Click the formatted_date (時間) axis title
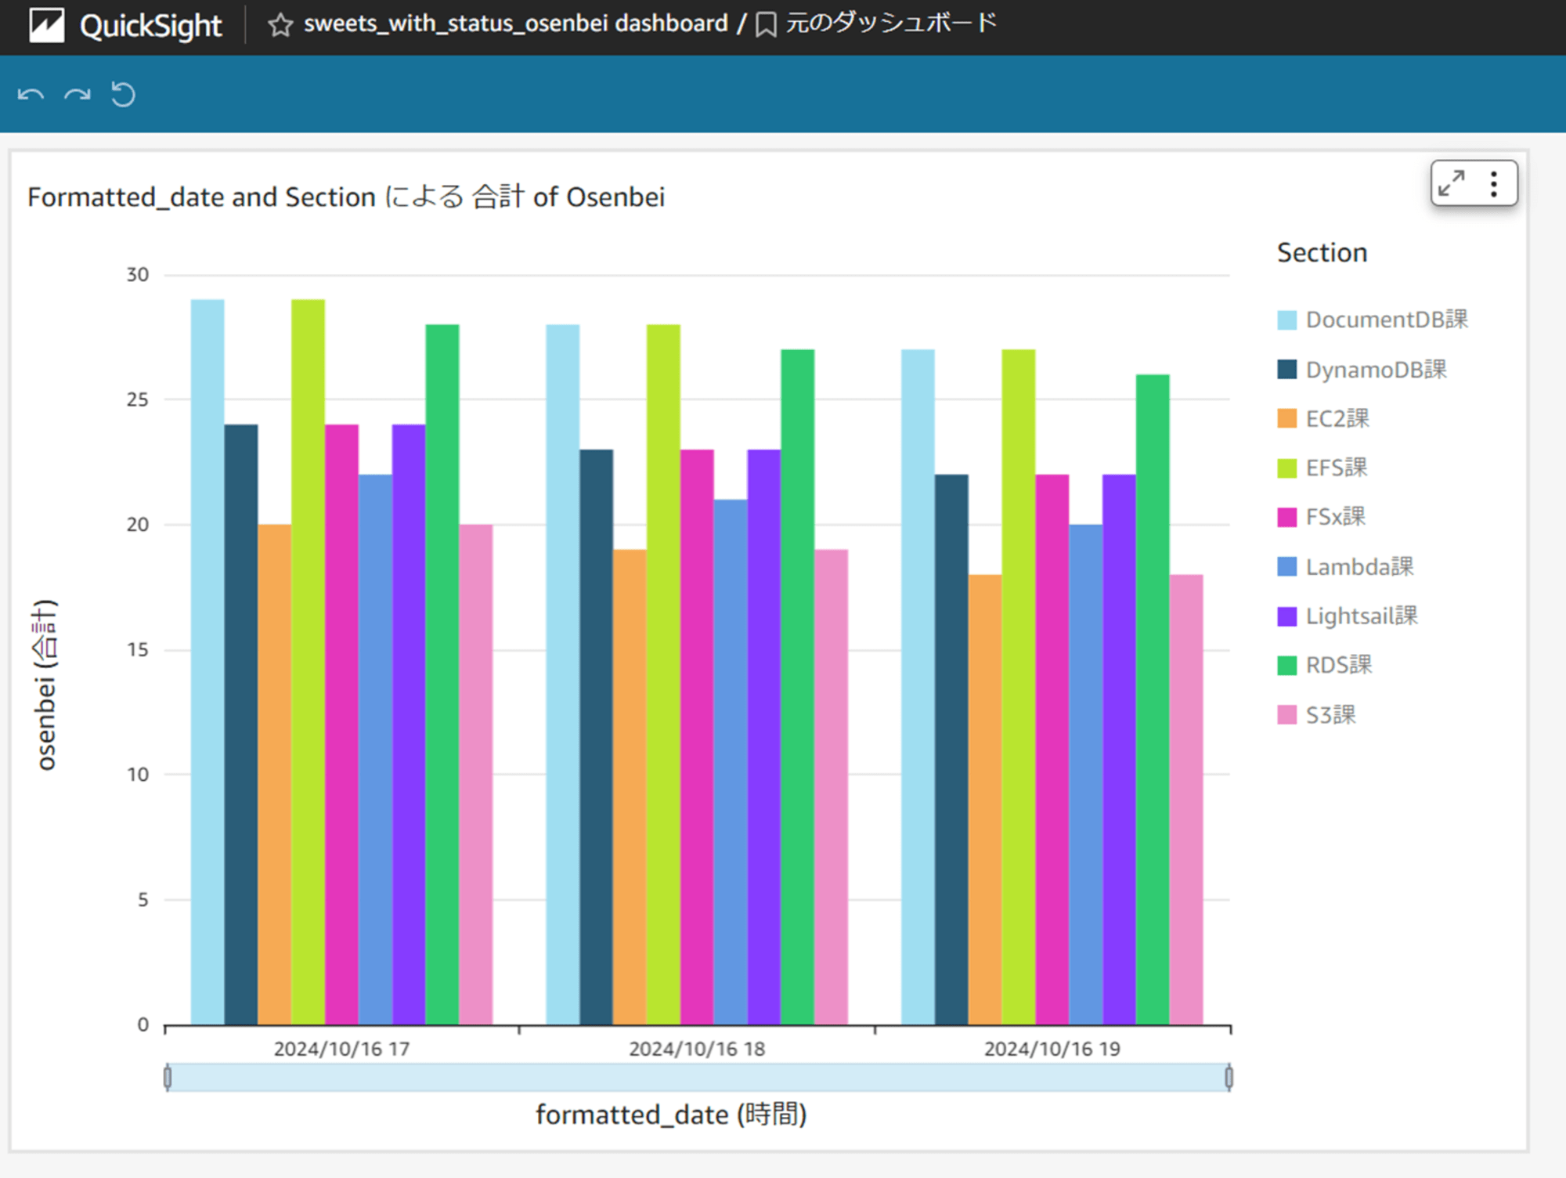 671,1115
